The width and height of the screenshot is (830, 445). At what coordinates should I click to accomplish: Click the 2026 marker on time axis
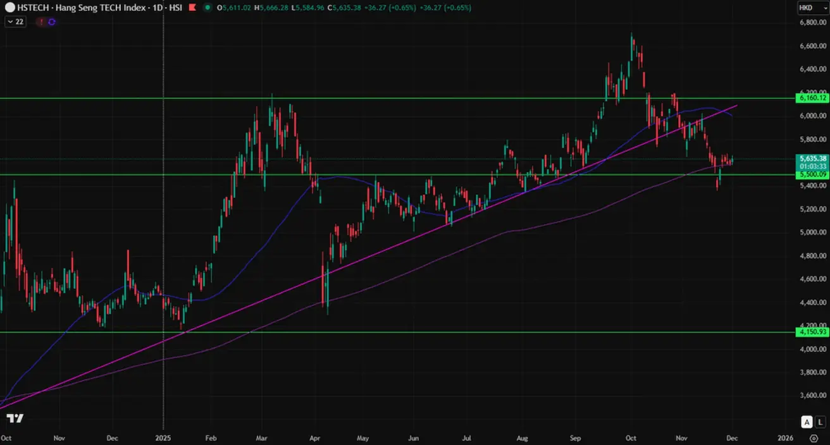pos(785,437)
